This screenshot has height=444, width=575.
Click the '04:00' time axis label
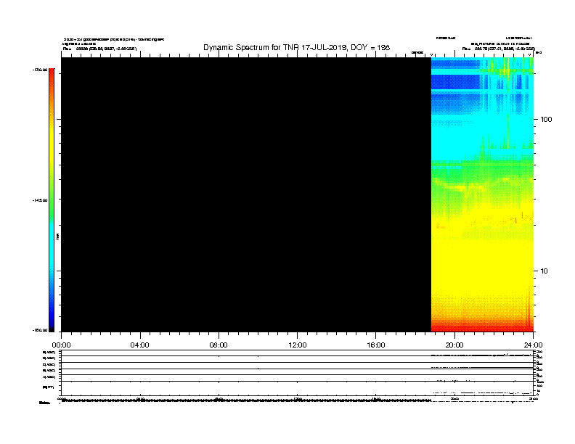[140, 345]
